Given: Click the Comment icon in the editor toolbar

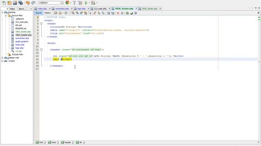Looking at the screenshot, I should [x=127, y=13].
